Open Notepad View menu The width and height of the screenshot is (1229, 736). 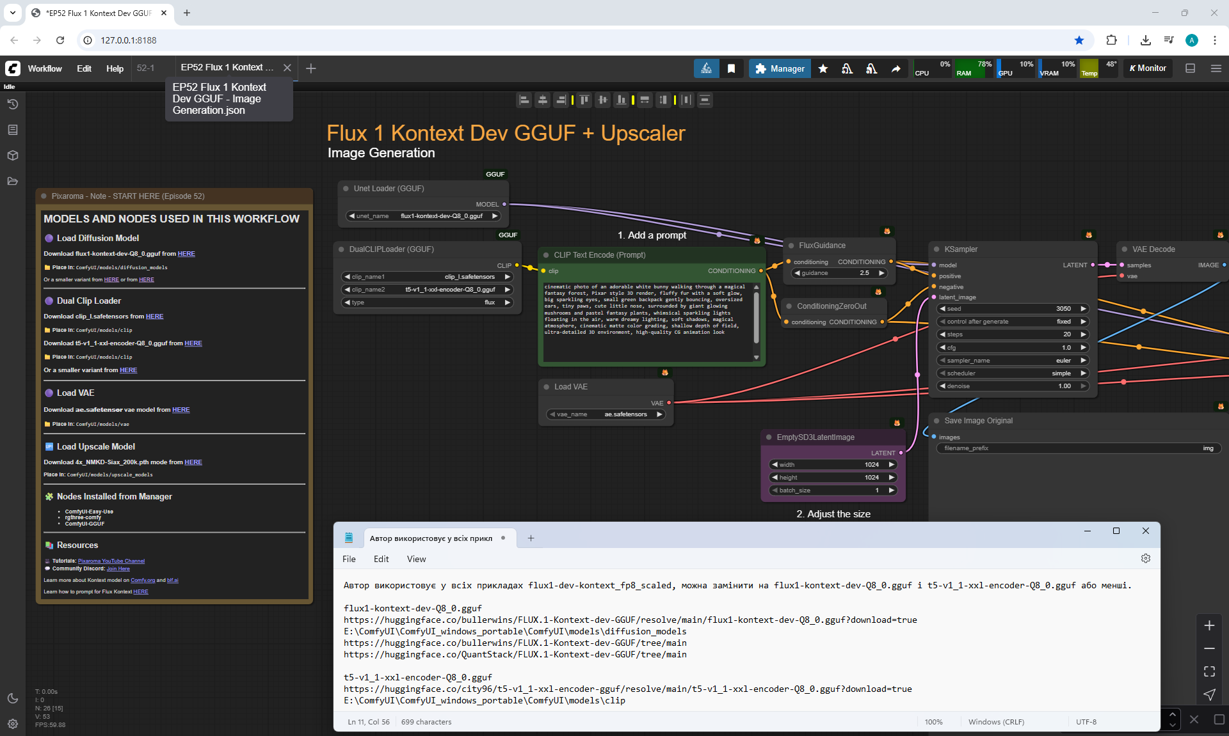(x=416, y=559)
